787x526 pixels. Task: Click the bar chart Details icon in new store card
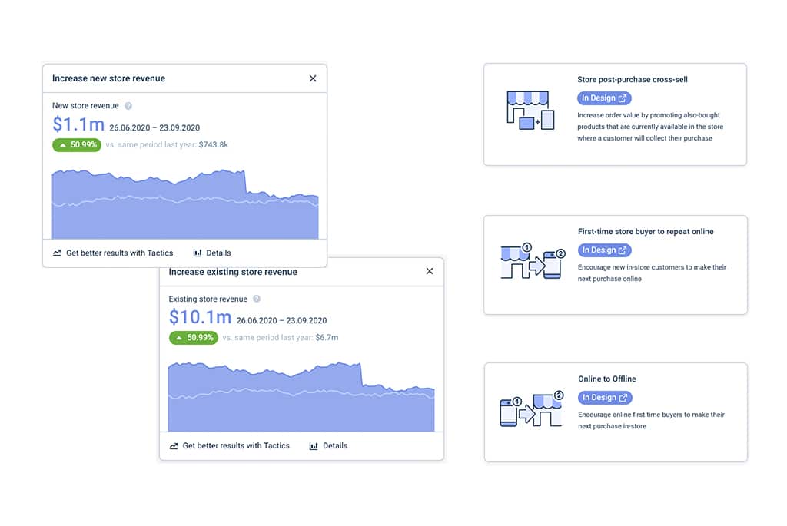coord(198,253)
